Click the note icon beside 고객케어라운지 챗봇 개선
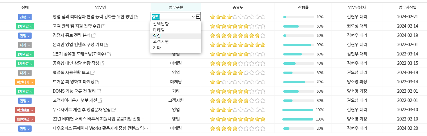 100,101
